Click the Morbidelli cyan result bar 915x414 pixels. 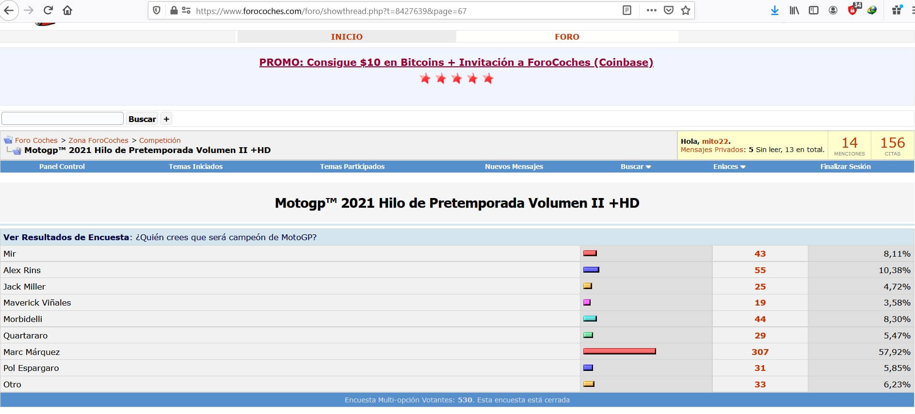[590, 319]
